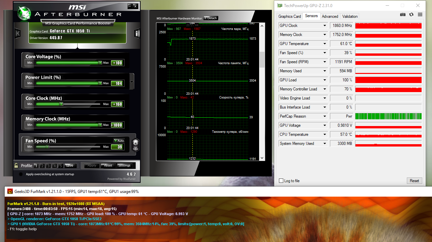Image resolution: width=432 pixels, height=242 pixels.
Task: Click the Core Voltage slider handle
Action: click(100, 63)
